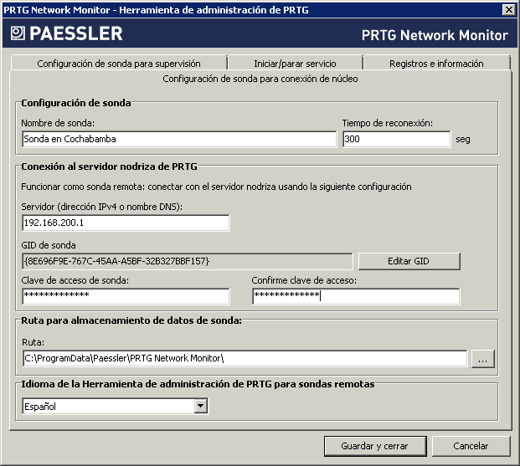Click the Tiempo de reconexión field

[397, 139]
